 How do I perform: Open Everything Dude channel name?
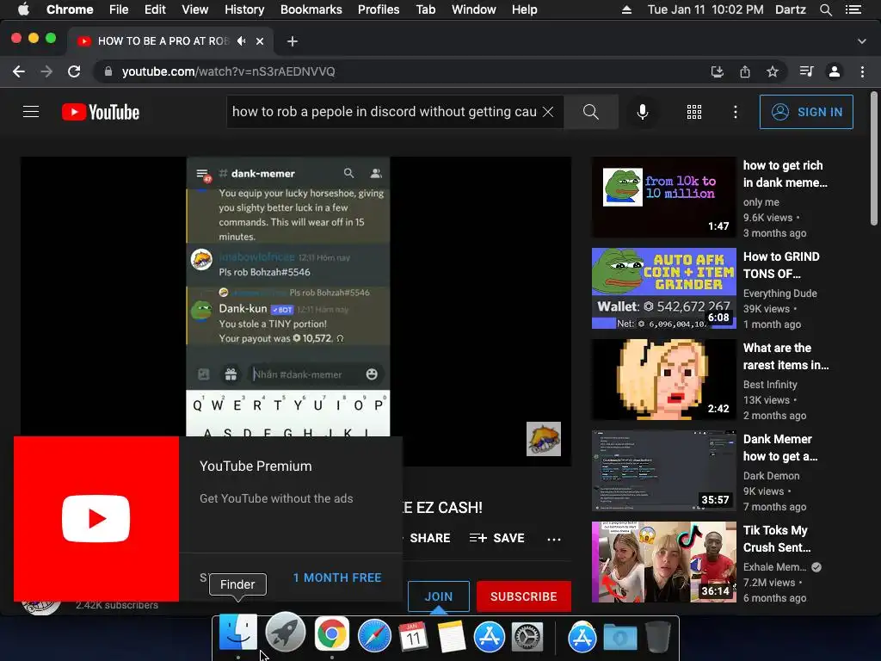[779, 293]
